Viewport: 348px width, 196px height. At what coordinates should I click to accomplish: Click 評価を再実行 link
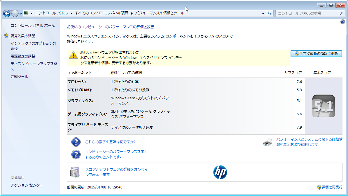pos(332,187)
